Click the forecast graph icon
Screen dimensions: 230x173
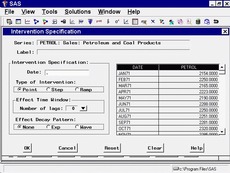[x=126, y=22]
